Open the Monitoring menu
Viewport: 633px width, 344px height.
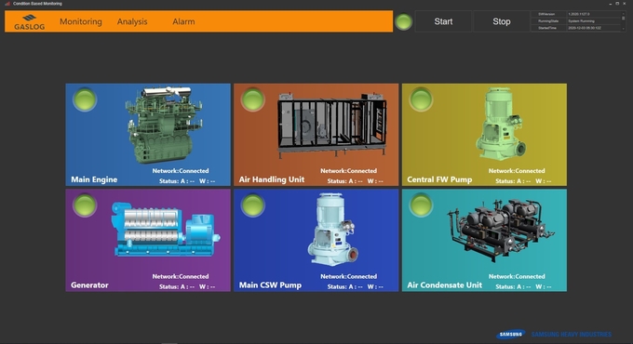[81, 21]
